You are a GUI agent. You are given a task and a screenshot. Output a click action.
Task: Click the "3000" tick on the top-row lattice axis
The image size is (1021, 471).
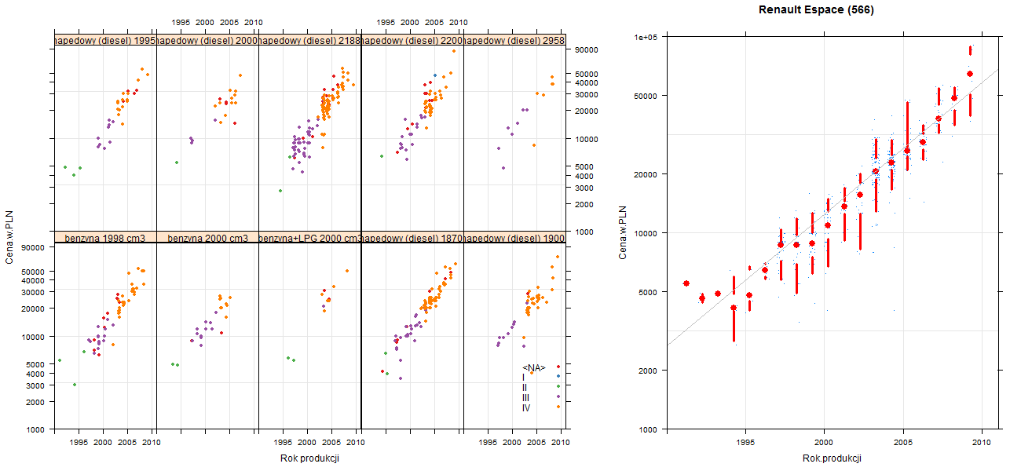point(585,188)
